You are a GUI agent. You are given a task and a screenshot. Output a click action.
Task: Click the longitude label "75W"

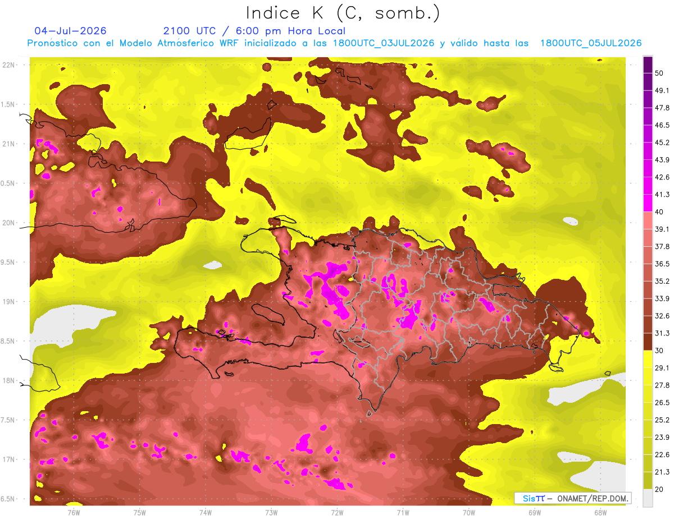coord(140,512)
